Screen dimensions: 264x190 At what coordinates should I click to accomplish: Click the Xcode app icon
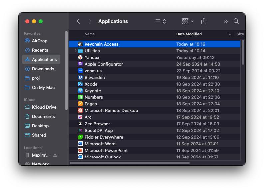[80, 84]
